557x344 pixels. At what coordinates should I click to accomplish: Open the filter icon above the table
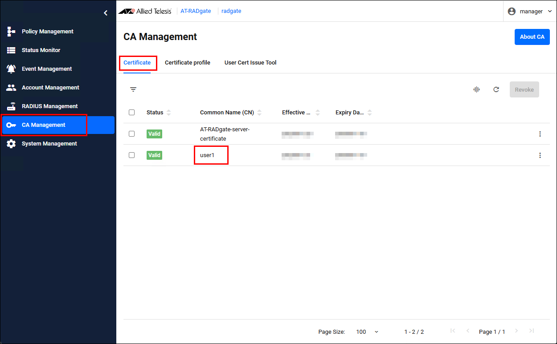[x=133, y=89]
